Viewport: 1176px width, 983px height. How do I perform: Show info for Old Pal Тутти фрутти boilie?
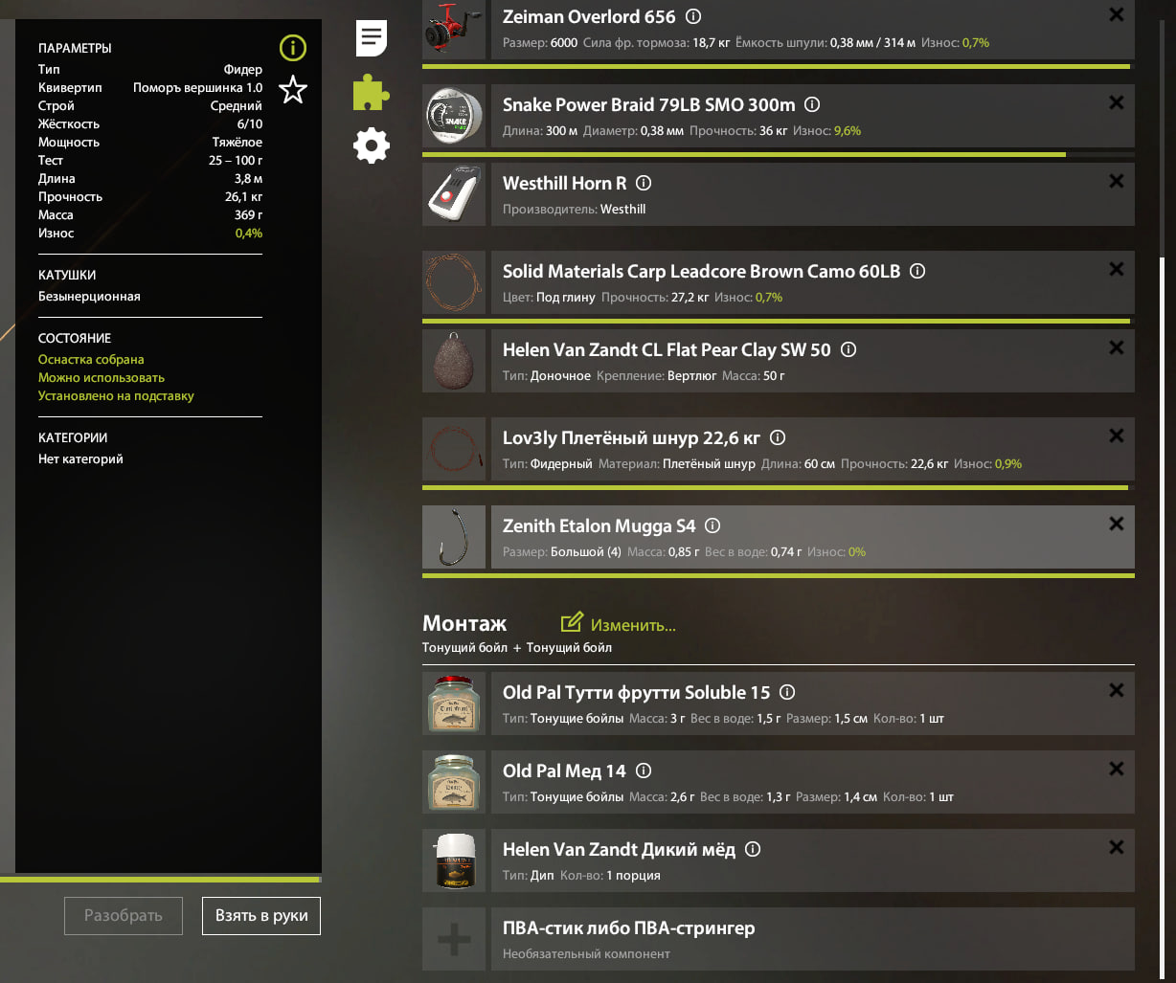(787, 692)
